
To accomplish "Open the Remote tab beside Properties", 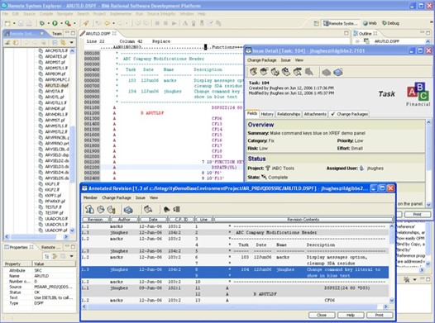I will [50, 247].
